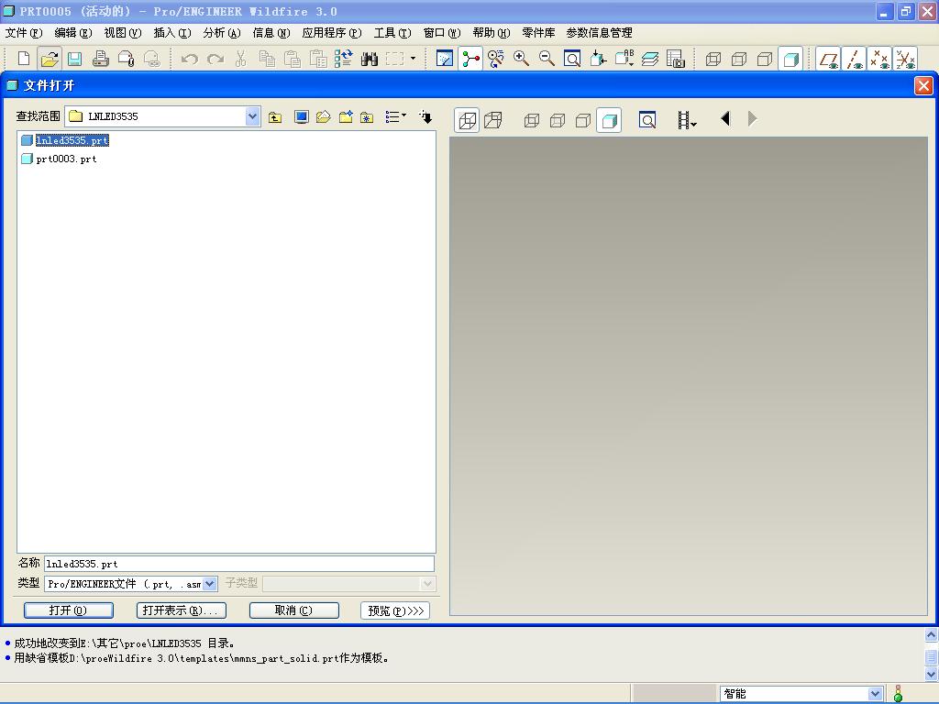Toggle shaded display in preview toolbar

(609, 120)
